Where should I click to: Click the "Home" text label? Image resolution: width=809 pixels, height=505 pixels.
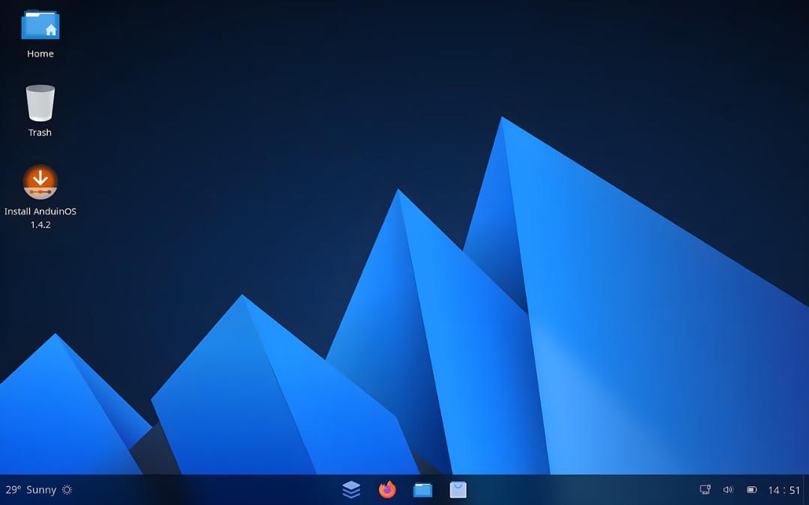40,54
